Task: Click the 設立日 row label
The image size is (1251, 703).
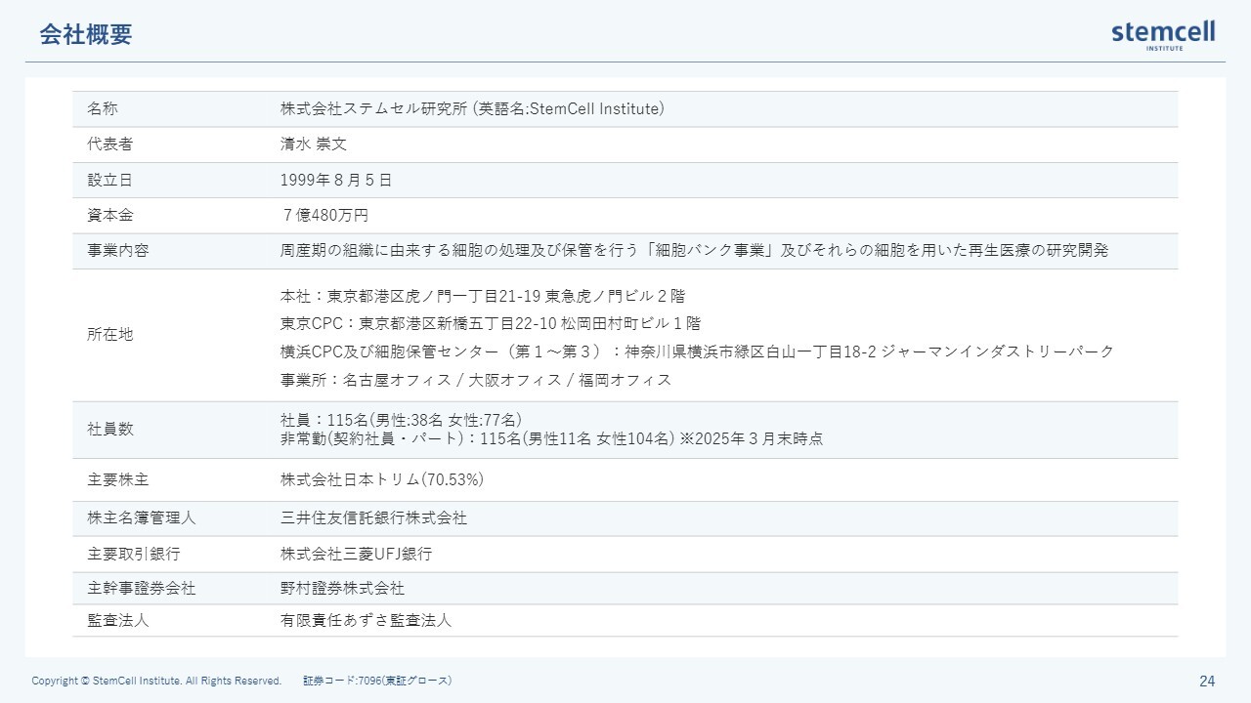Action: pyautogui.click(x=110, y=180)
